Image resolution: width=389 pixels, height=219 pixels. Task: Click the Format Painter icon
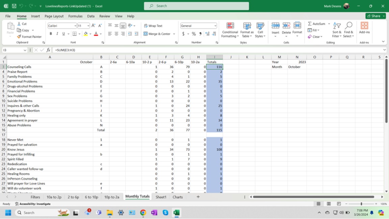pos(19,36)
